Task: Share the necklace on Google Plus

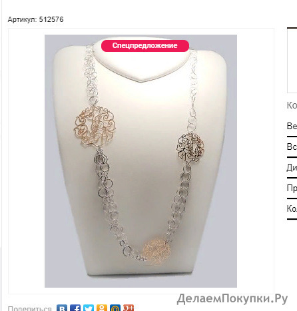Action: pos(129,308)
